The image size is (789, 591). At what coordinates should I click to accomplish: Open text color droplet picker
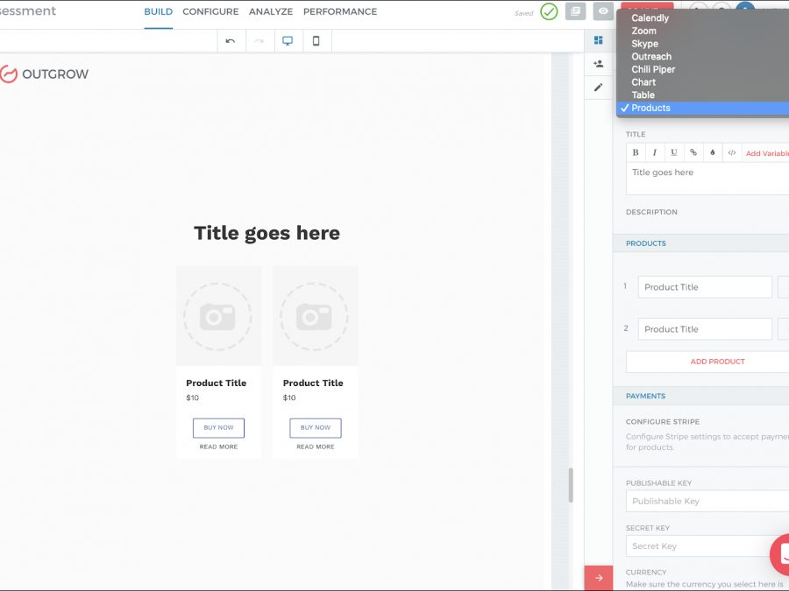(712, 152)
